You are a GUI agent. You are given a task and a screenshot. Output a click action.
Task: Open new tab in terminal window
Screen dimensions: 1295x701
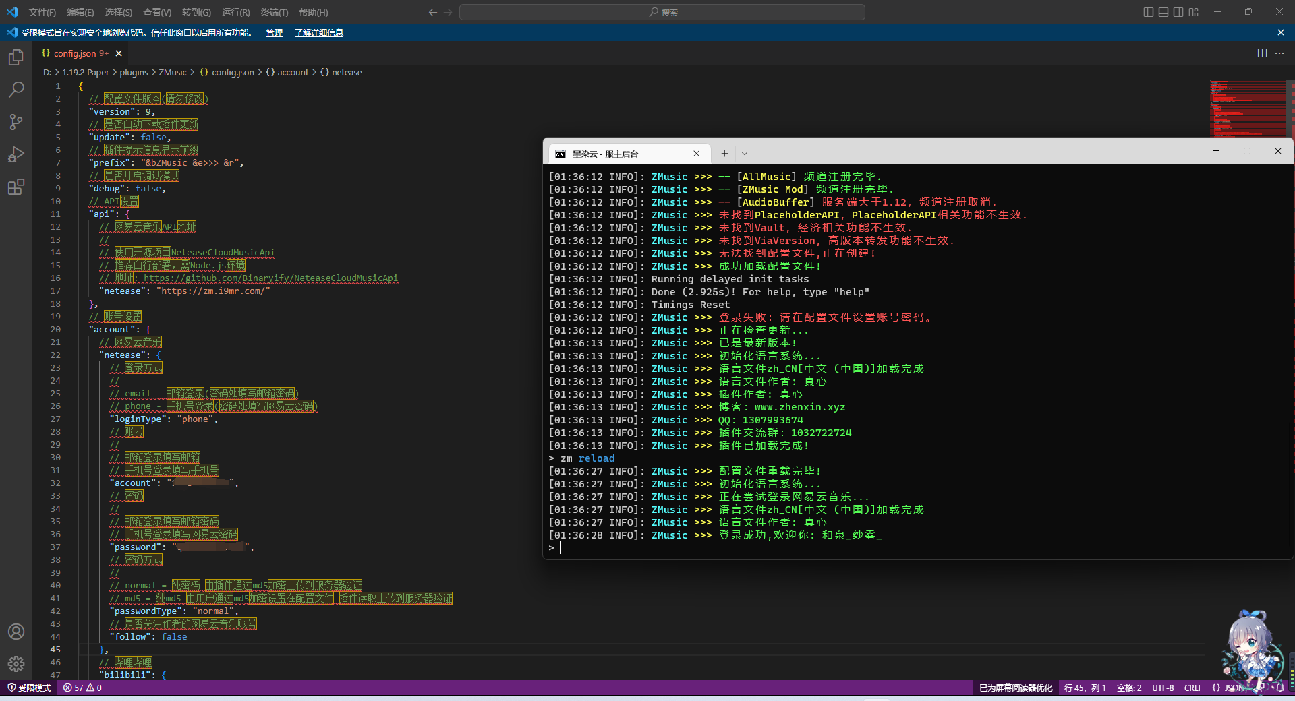[724, 154]
